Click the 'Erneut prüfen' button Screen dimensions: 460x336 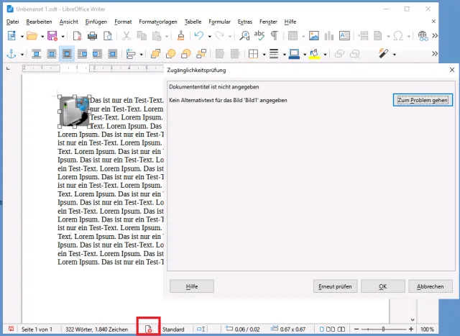pyautogui.click(x=336, y=286)
